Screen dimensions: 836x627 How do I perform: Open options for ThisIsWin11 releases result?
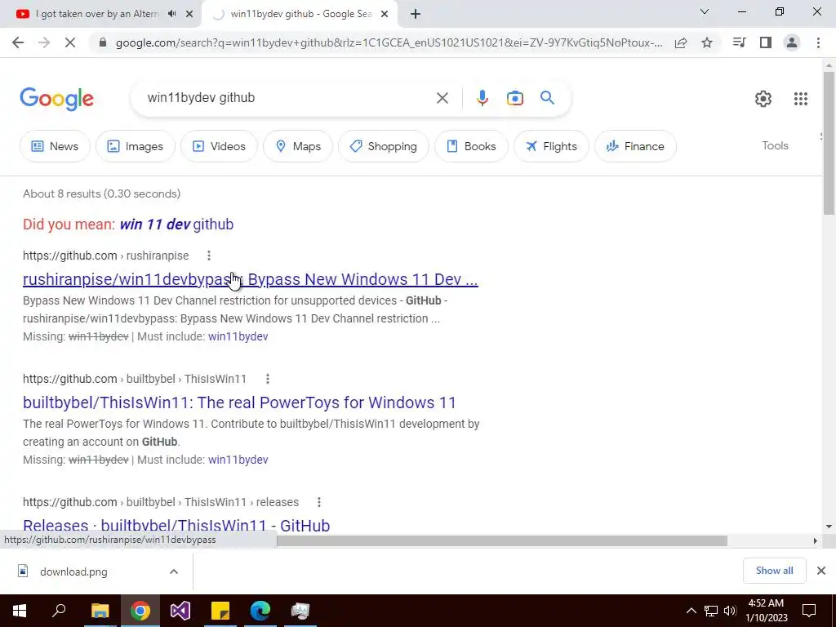click(x=319, y=502)
